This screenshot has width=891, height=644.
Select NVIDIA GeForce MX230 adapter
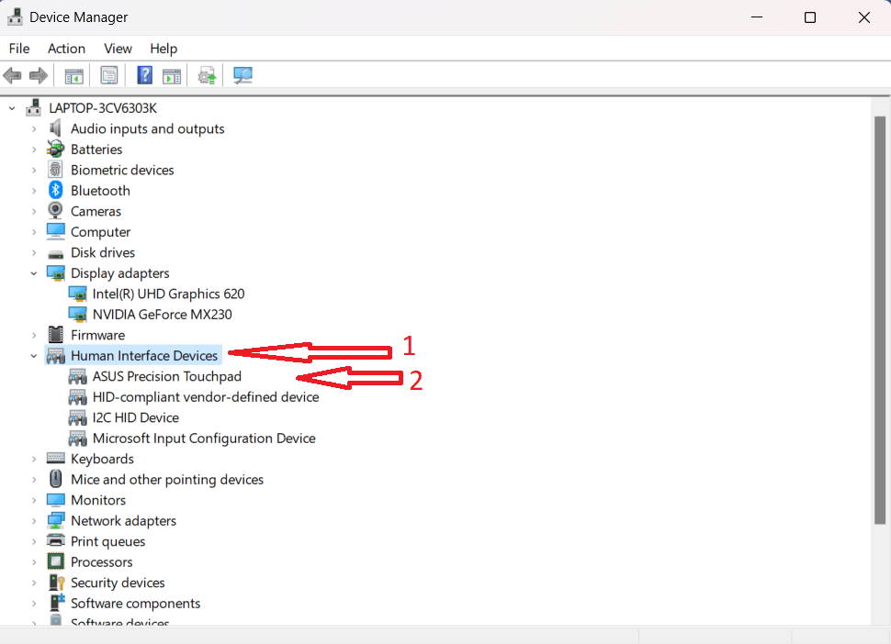163,315
